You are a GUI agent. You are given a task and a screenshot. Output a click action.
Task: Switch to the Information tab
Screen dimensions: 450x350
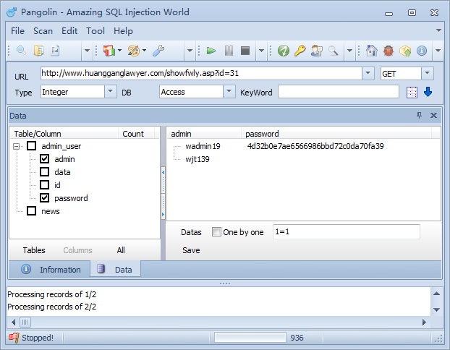tap(49, 270)
